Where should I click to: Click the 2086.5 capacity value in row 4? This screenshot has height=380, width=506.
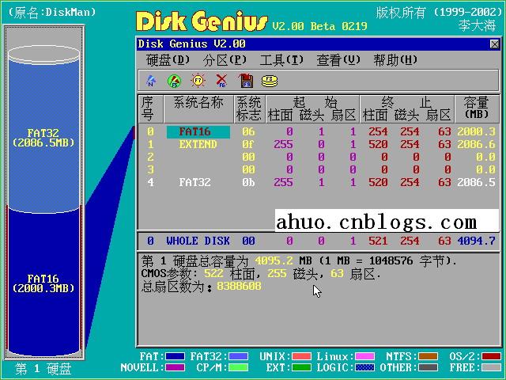(x=476, y=183)
